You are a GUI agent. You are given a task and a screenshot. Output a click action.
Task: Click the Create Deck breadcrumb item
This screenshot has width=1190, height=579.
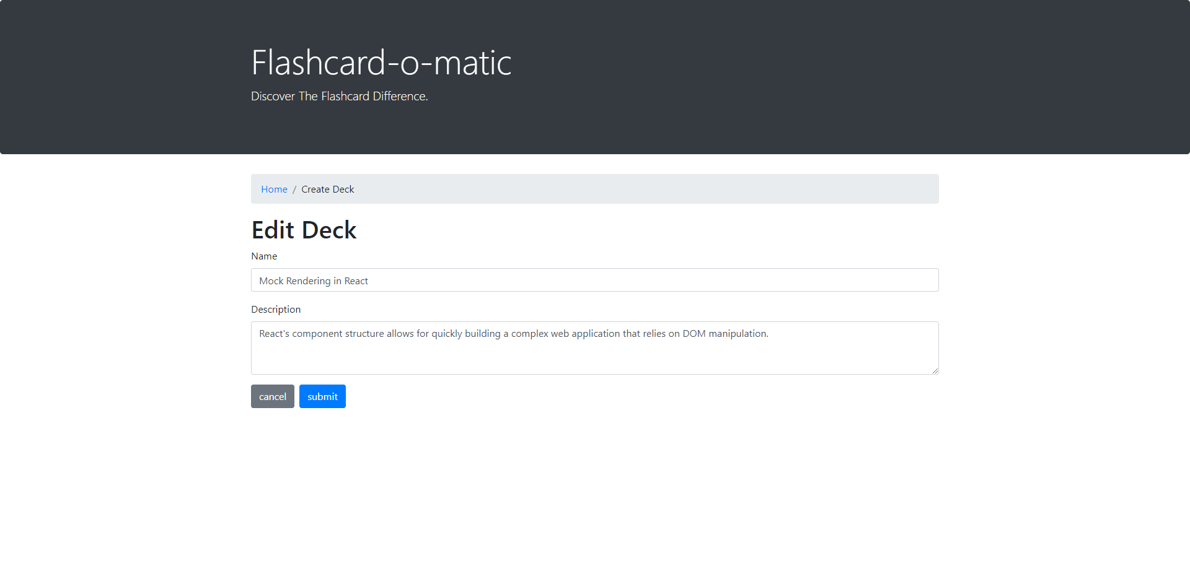[328, 189]
